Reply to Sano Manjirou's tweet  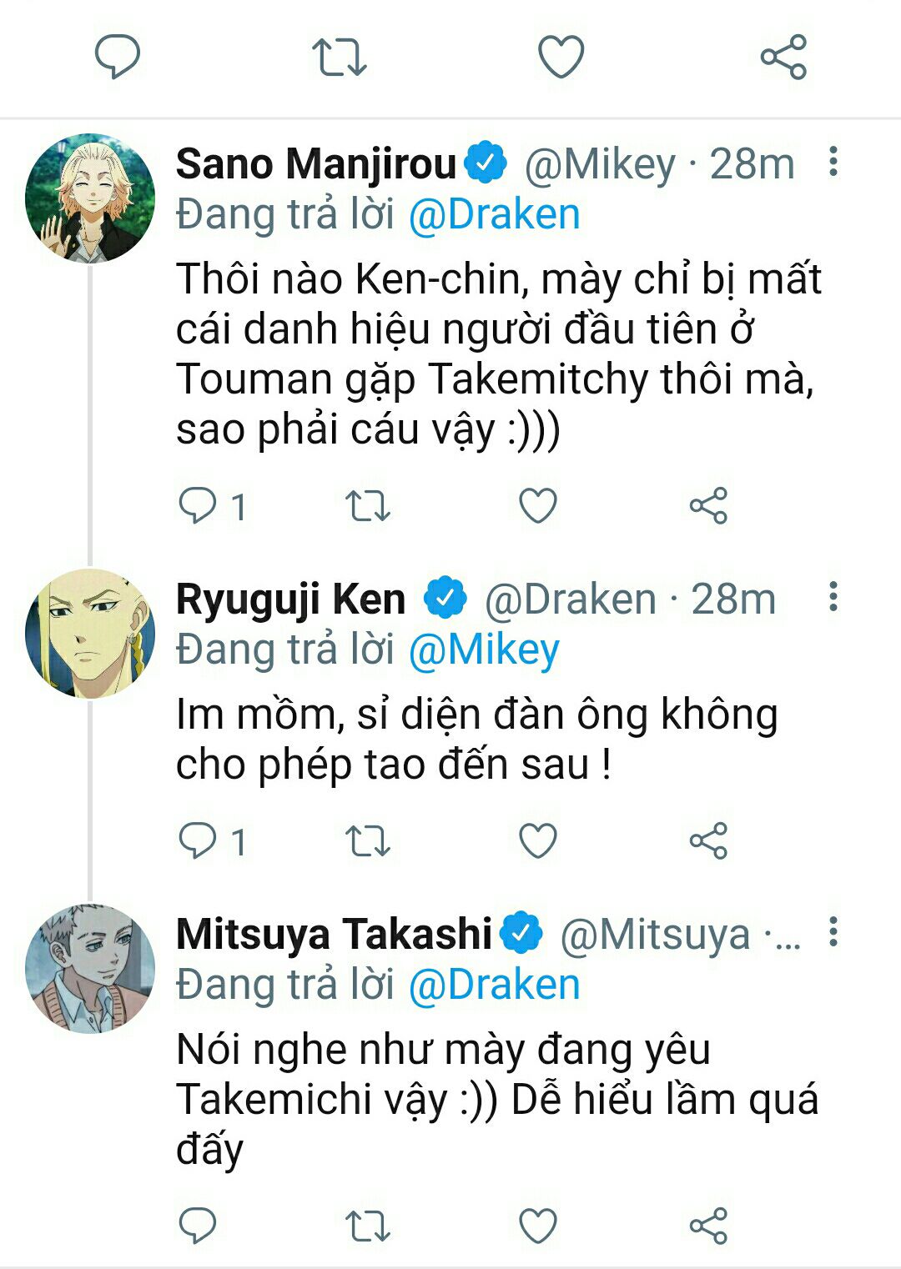coord(199,505)
